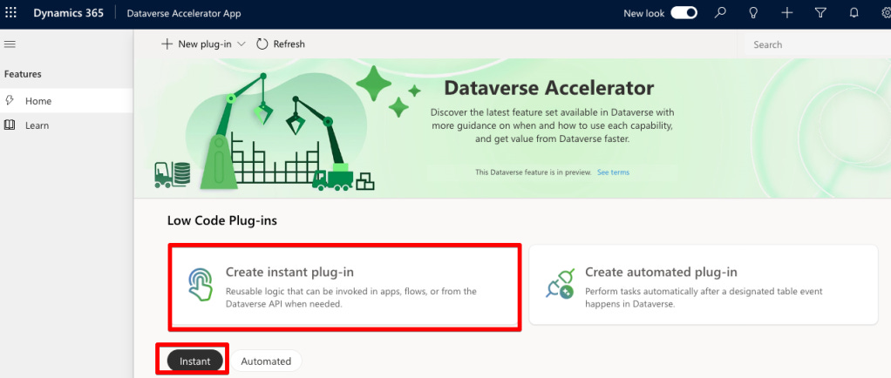Image resolution: width=891 pixels, height=378 pixels.
Task: Click the Dataverse Accelerator banner heading
Action: click(x=549, y=88)
